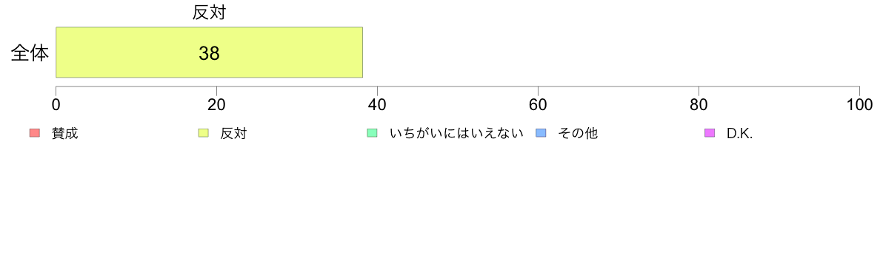Click the 100 axis tick label

(859, 105)
